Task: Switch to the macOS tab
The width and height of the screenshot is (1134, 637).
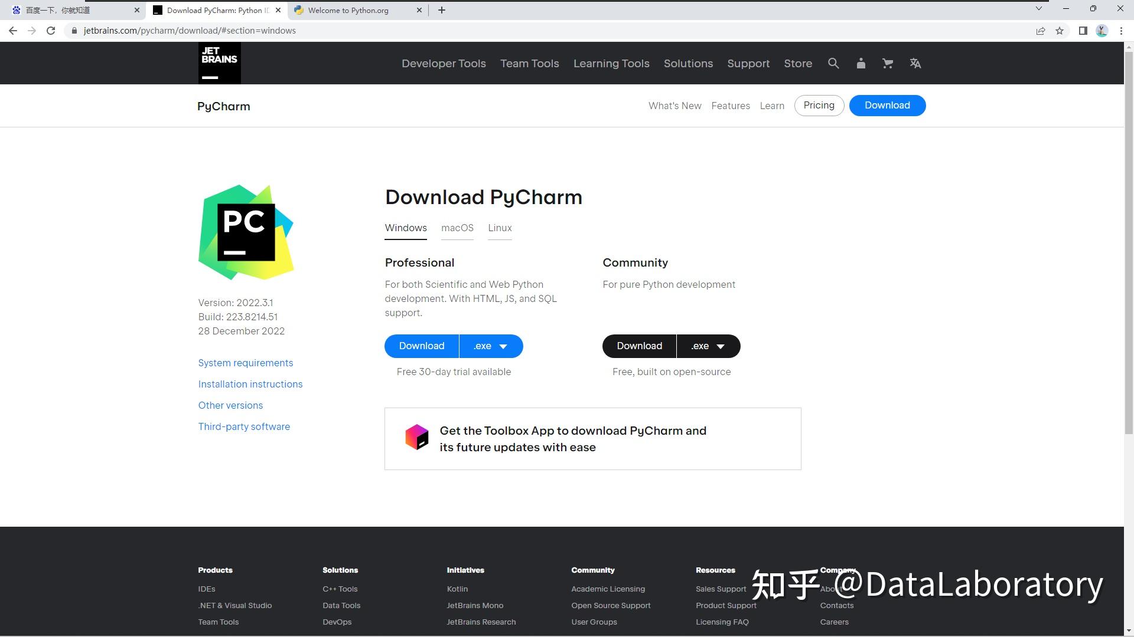Action: click(457, 228)
